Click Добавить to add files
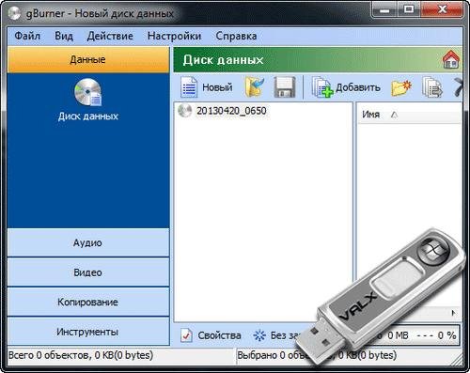The width and height of the screenshot is (470, 373). tap(346, 87)
